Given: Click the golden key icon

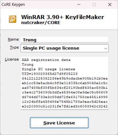Looking at the screenshot, I should click(12, 19).
